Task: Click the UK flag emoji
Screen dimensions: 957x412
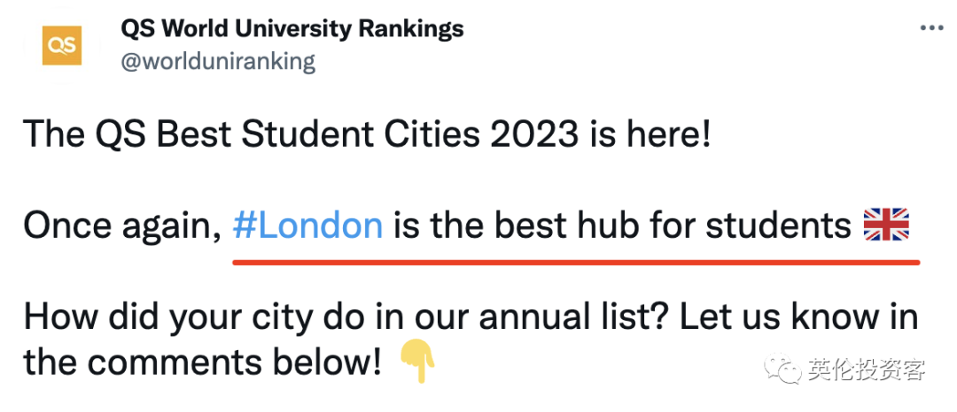Action: pyautogui.click(x=886, y=226)
